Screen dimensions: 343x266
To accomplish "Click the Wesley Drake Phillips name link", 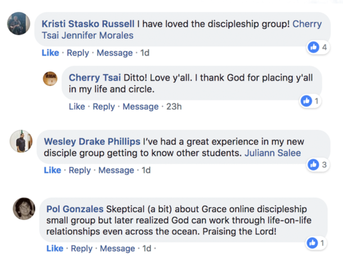I will point(92,142).
